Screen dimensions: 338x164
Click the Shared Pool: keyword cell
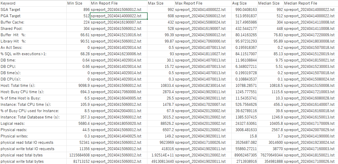pos(33,29)
